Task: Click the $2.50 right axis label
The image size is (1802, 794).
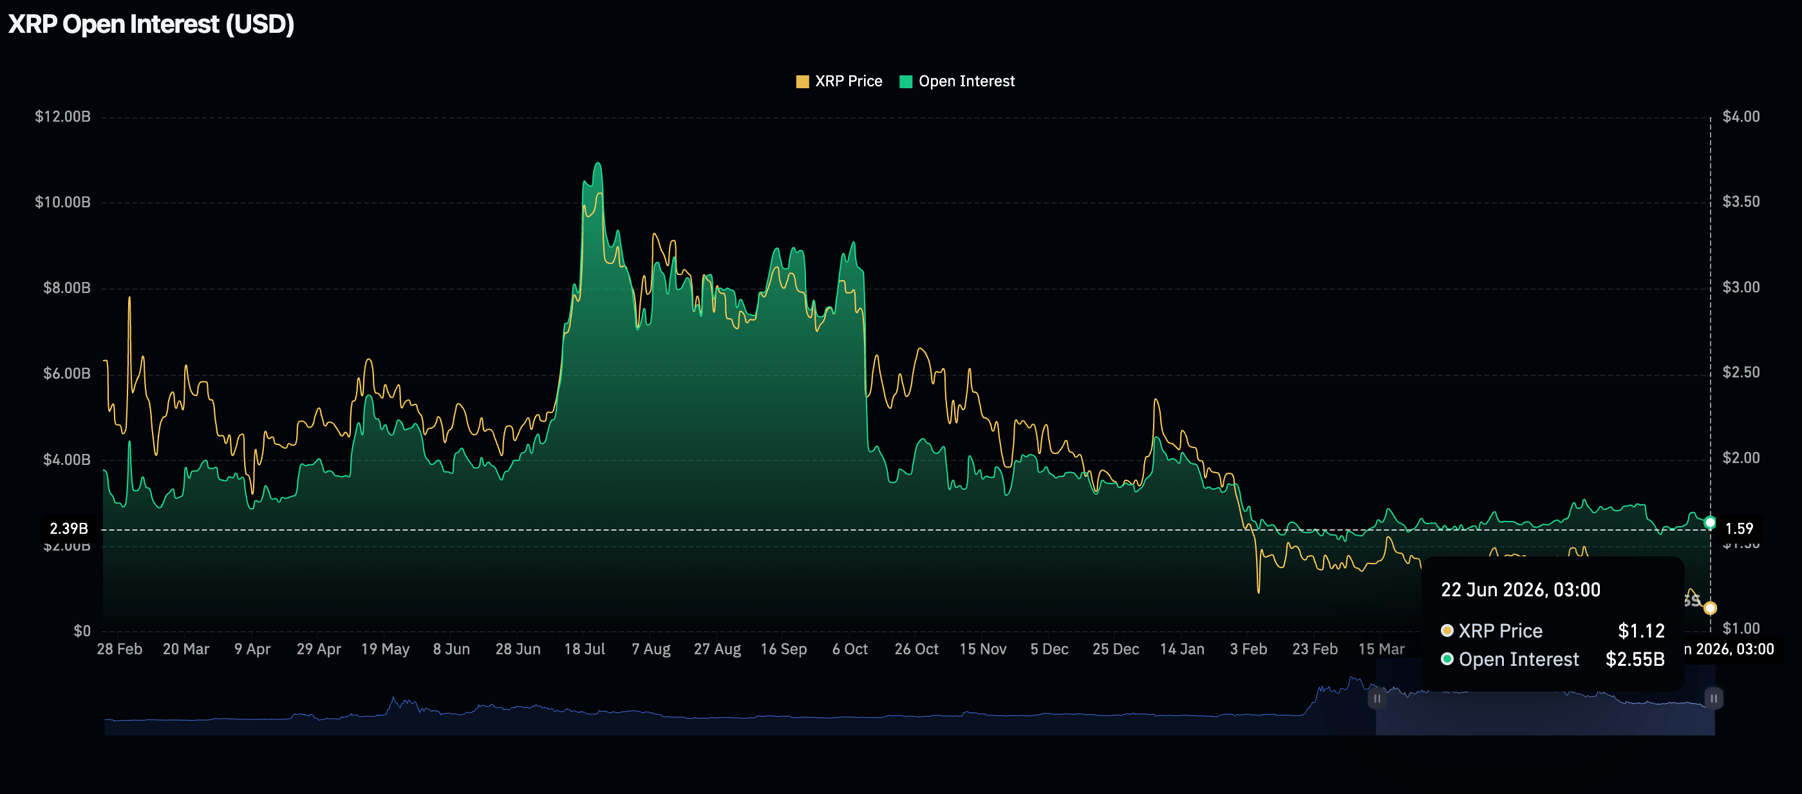Action: tap(1741, 372)
